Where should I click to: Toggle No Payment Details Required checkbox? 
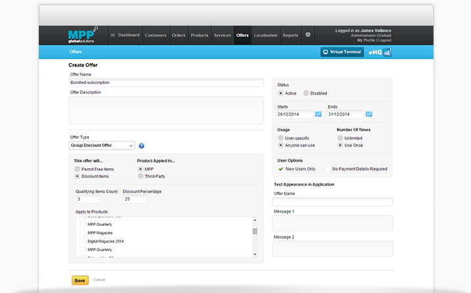click(328, 169)
